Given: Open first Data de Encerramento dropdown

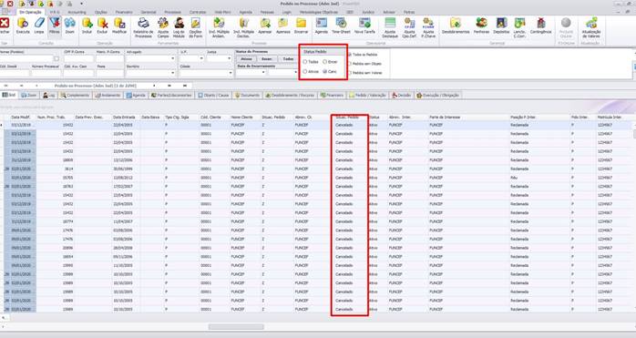Looking at the screenshot, I should click(x=263, y=72).
